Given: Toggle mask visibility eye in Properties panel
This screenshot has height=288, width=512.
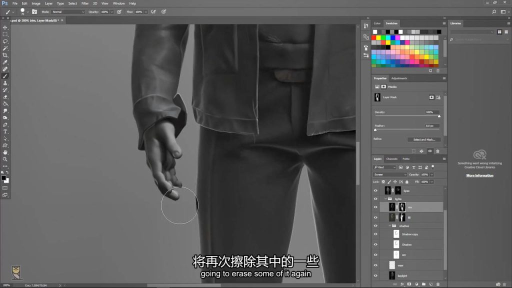Looking at the screenshot, I should pyautogui.click(x=429, y=151).
